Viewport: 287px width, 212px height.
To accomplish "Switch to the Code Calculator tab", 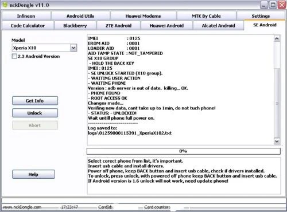I will click(28, 26).
